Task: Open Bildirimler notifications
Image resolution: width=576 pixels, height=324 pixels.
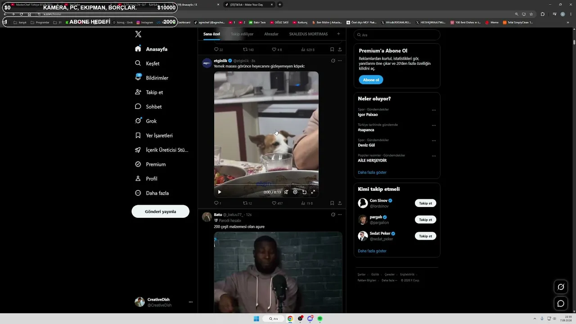Action: [x=152, y=78]
